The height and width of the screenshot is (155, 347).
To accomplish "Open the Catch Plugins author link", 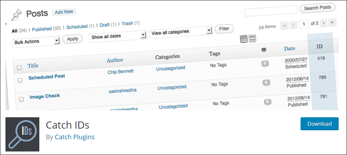I will pyautogui.click(x=75, y=137).
